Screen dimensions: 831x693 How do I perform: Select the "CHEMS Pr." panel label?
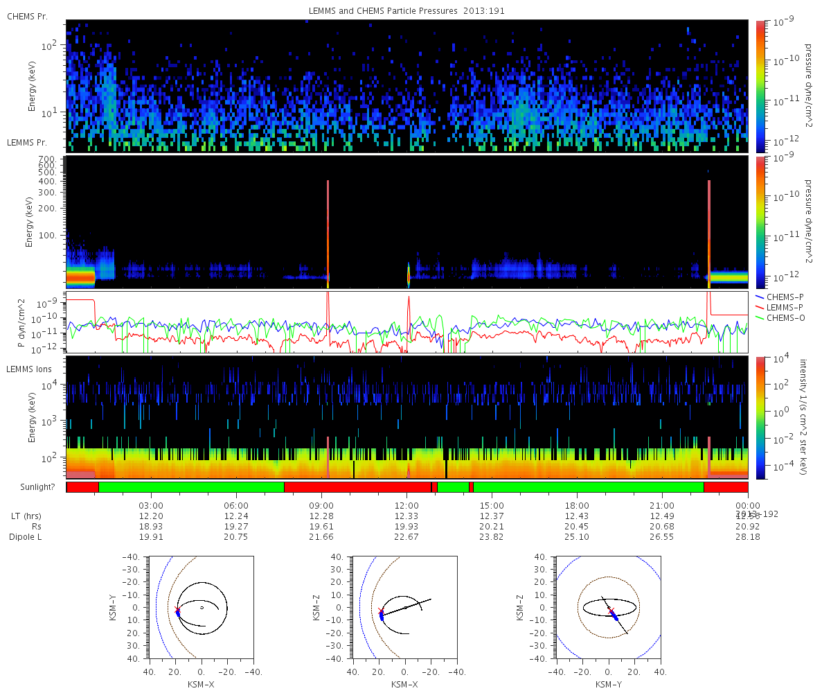pyautogui.click(x=27, y=17)
